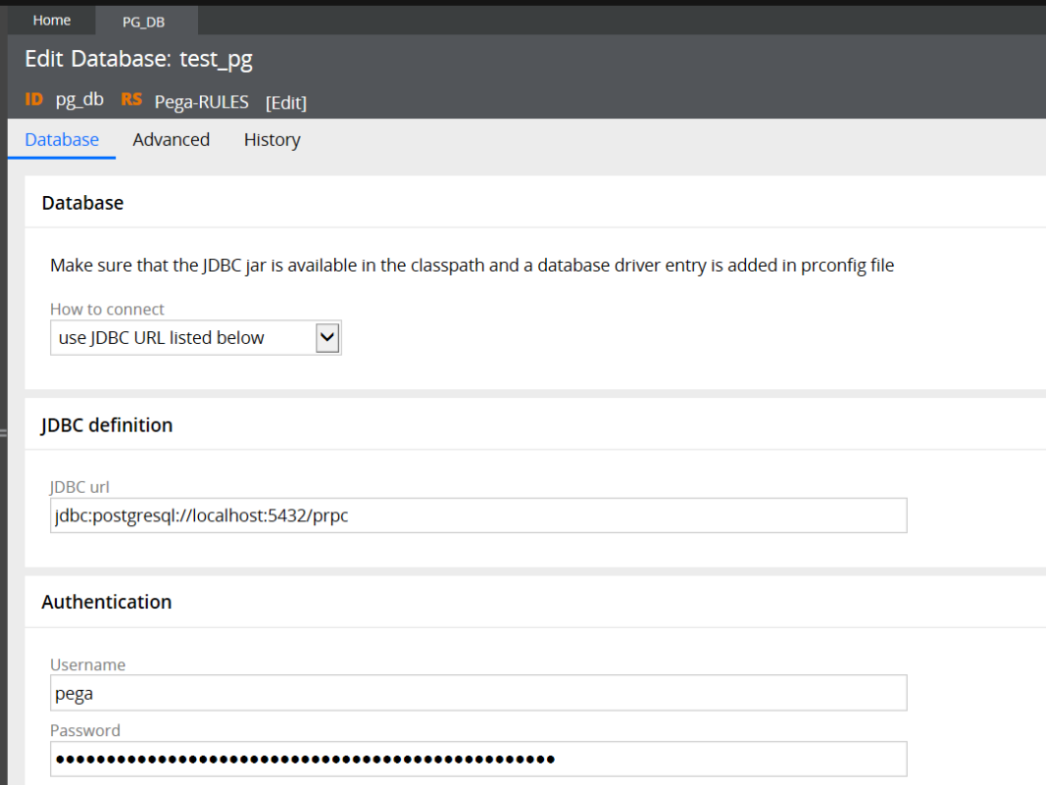
Task: Click the JDBC definition section header
Action: (107, 425)
